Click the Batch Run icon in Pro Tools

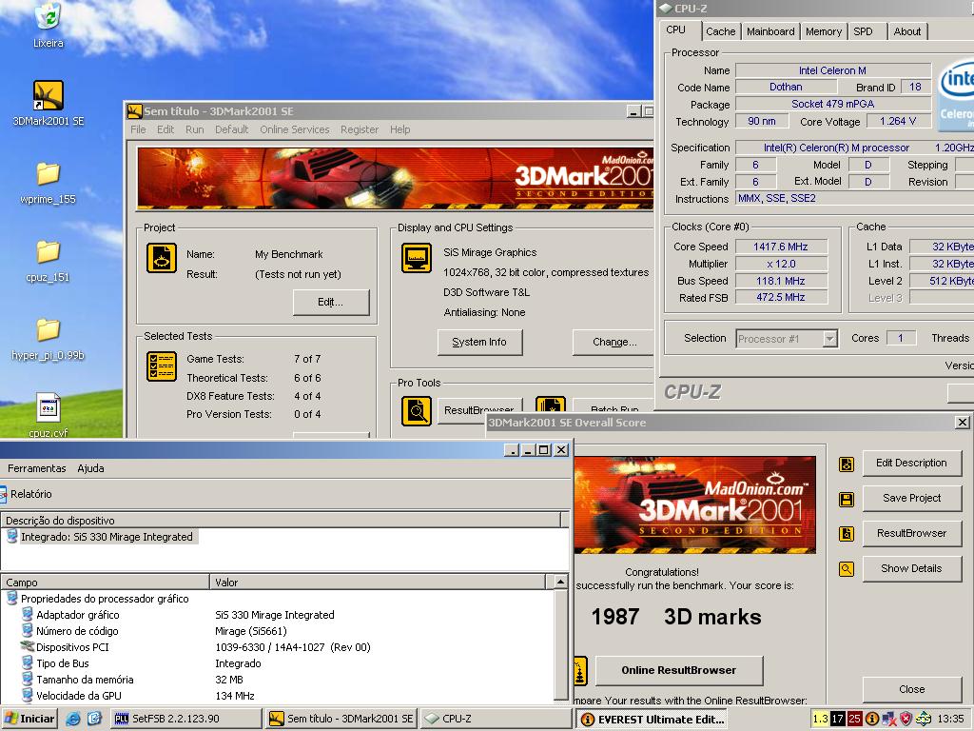551,404
